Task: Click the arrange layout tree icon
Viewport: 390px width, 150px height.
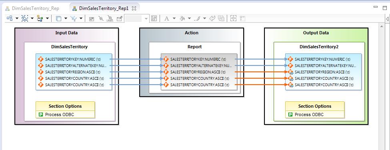Action: (40, 18)
